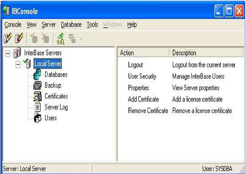Screen dimensions: 245x174
Task: Select the Server Log tree item
Action: [56, 107]
